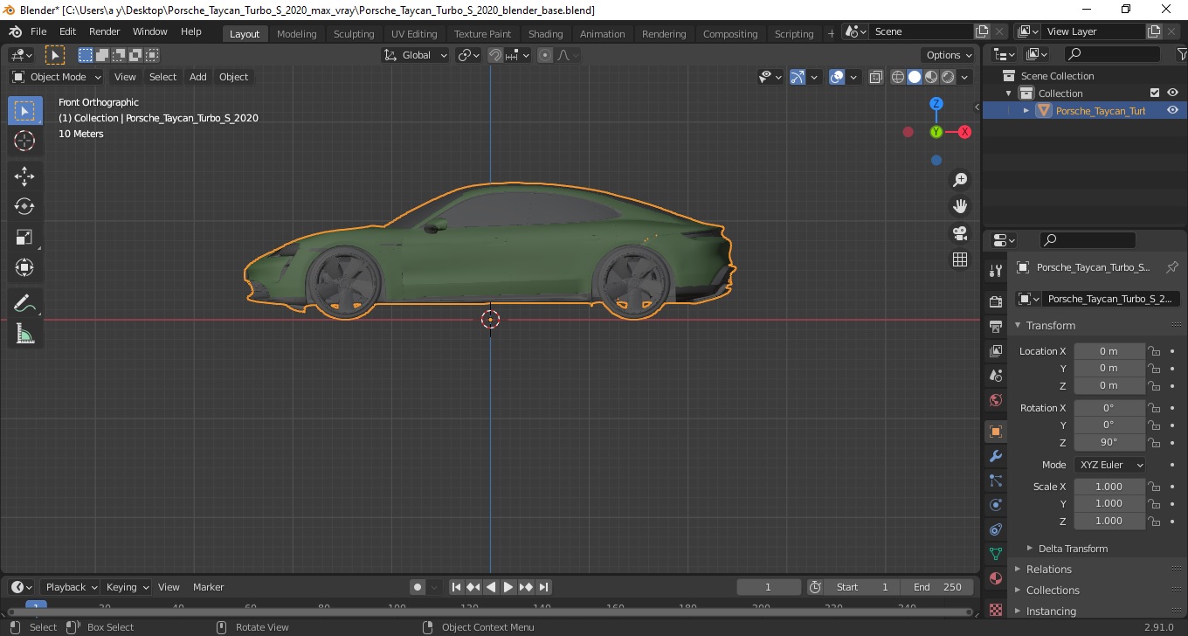The height and width of the screenshot is (636, 1188).
Task: Toggle gizmo visibility
Action: point(797,77)
